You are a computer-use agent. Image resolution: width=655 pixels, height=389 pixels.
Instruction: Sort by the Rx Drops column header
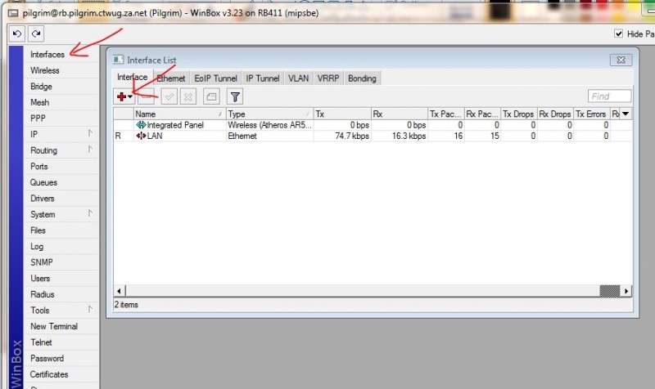tap(555, 114)
